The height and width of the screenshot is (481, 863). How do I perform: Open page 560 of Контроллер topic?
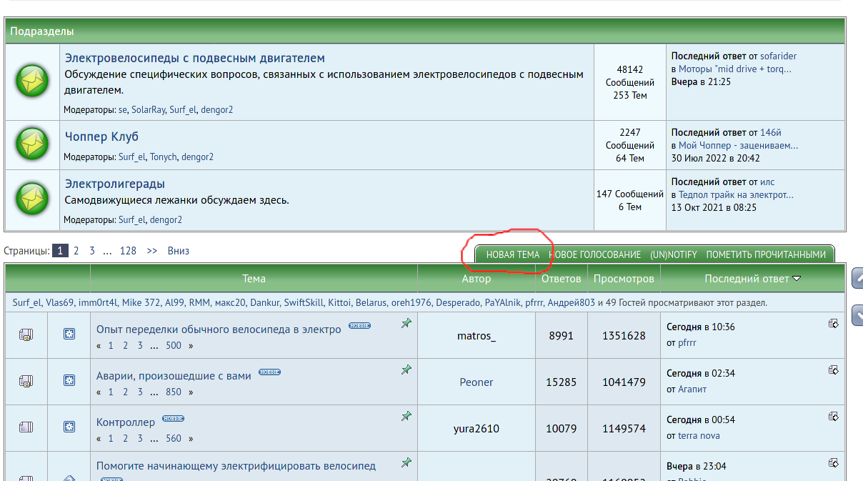174,438
